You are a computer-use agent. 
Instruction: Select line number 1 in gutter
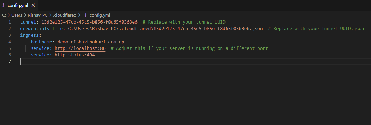[x=10, y=22]
